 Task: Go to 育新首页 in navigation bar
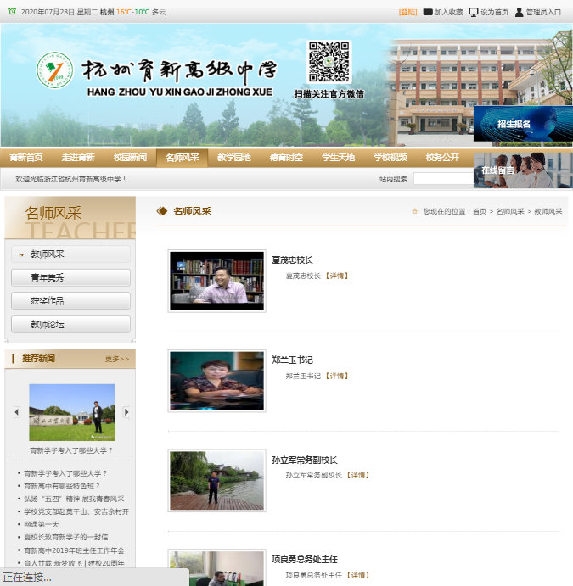(x=26, y=158)
